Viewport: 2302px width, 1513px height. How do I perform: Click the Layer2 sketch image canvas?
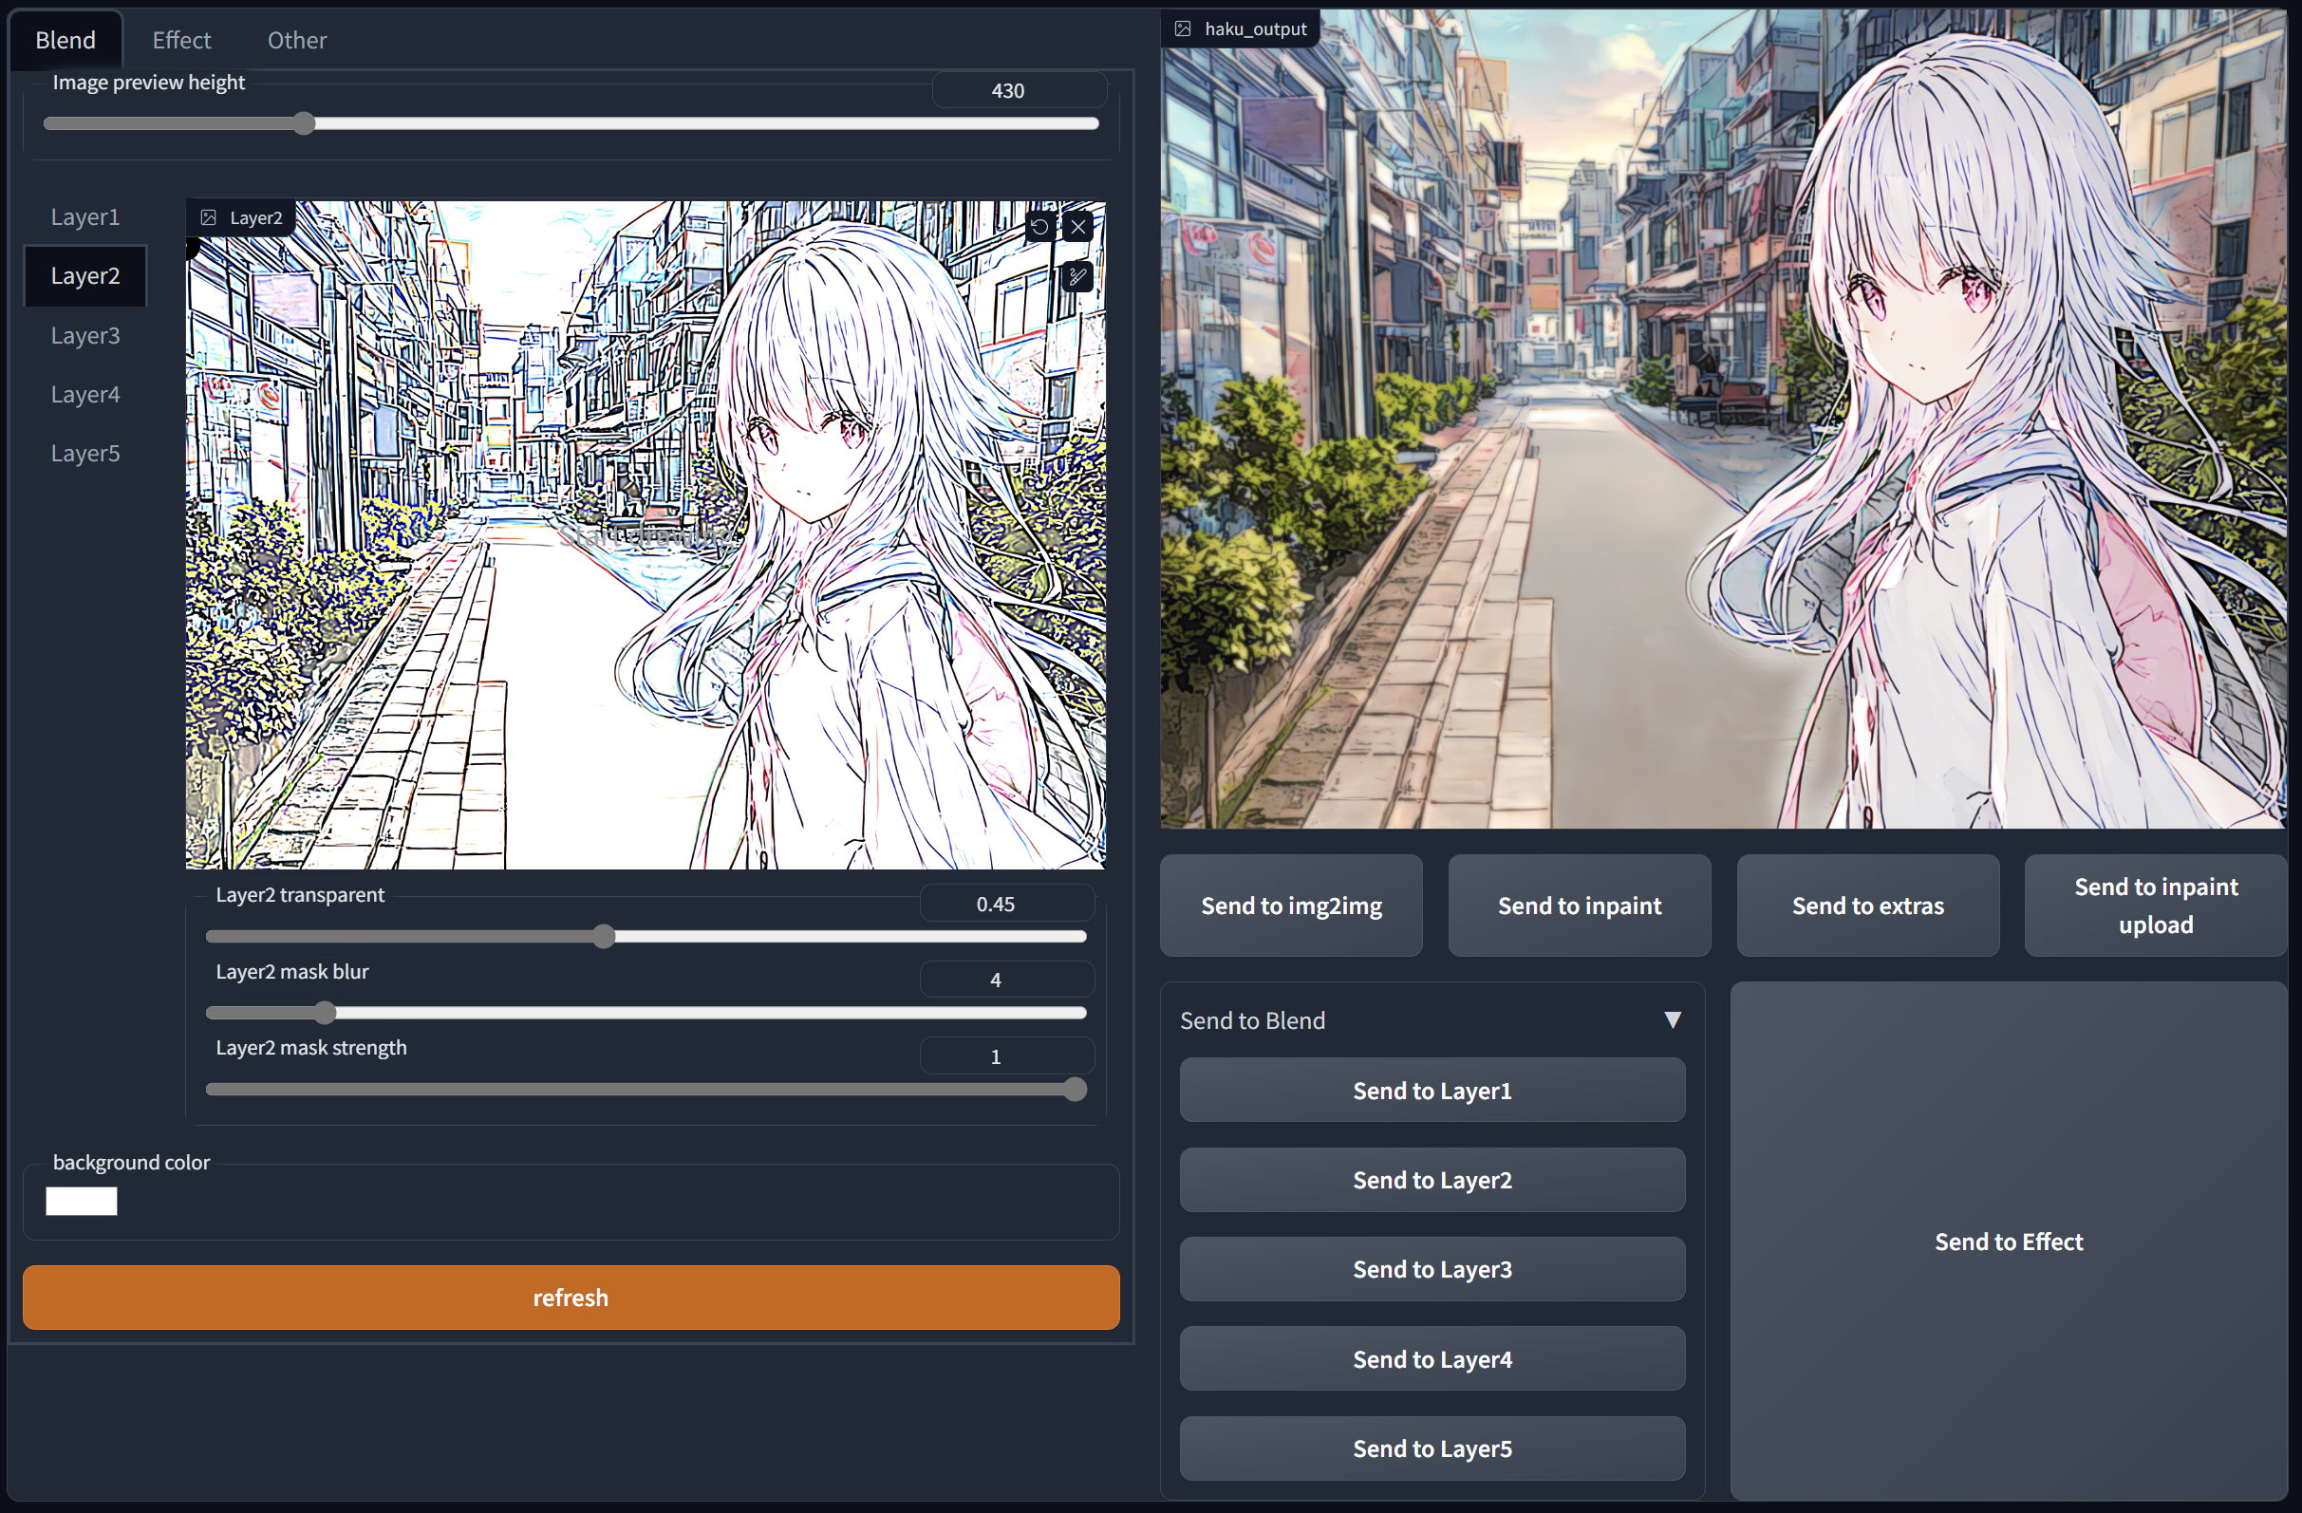point(646,535)
